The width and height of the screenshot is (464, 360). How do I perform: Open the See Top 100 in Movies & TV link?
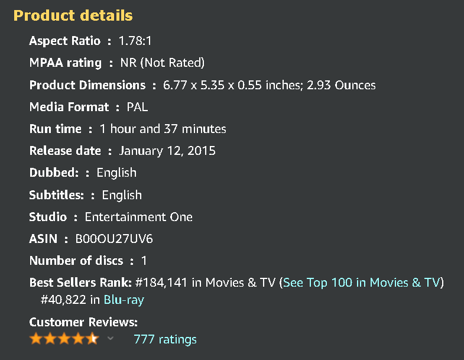[x=362, y=283]
